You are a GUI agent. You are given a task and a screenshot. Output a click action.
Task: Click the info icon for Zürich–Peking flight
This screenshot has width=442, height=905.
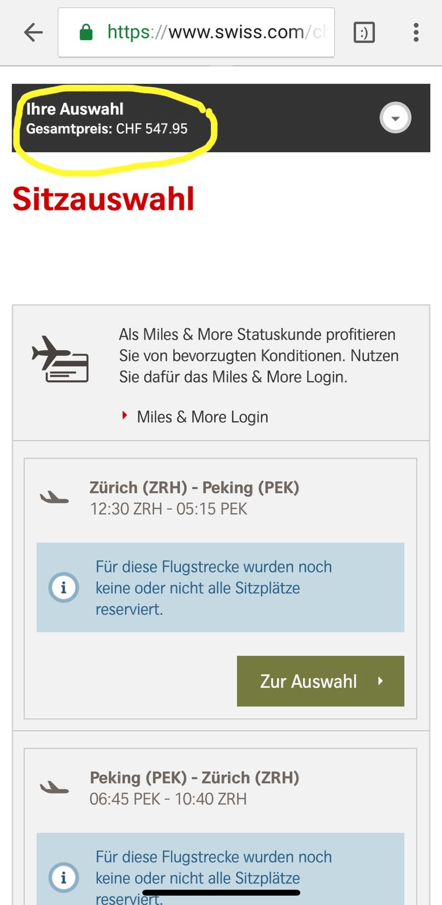(x=63, y=588)
